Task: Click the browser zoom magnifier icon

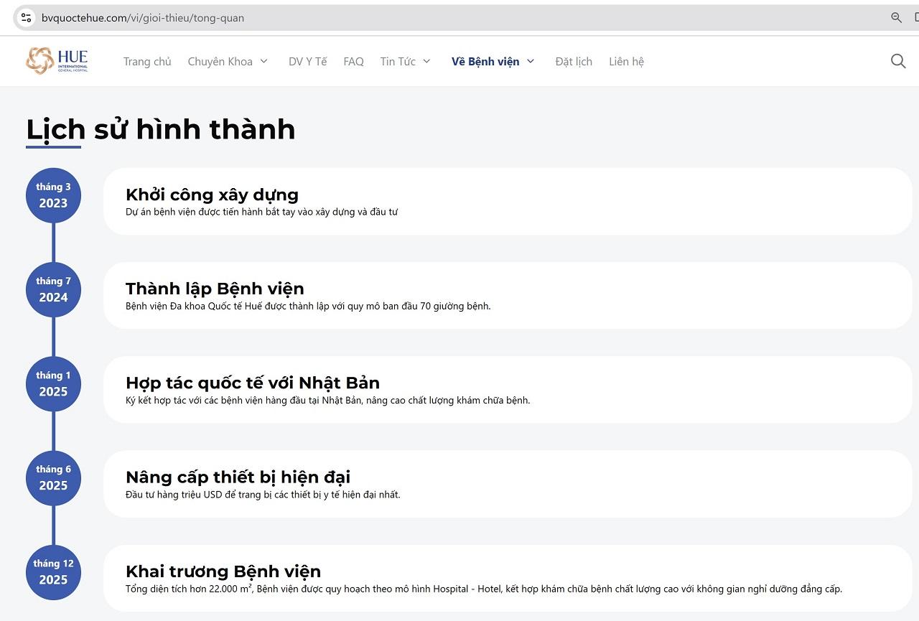Action: click(x=896, y=18)
